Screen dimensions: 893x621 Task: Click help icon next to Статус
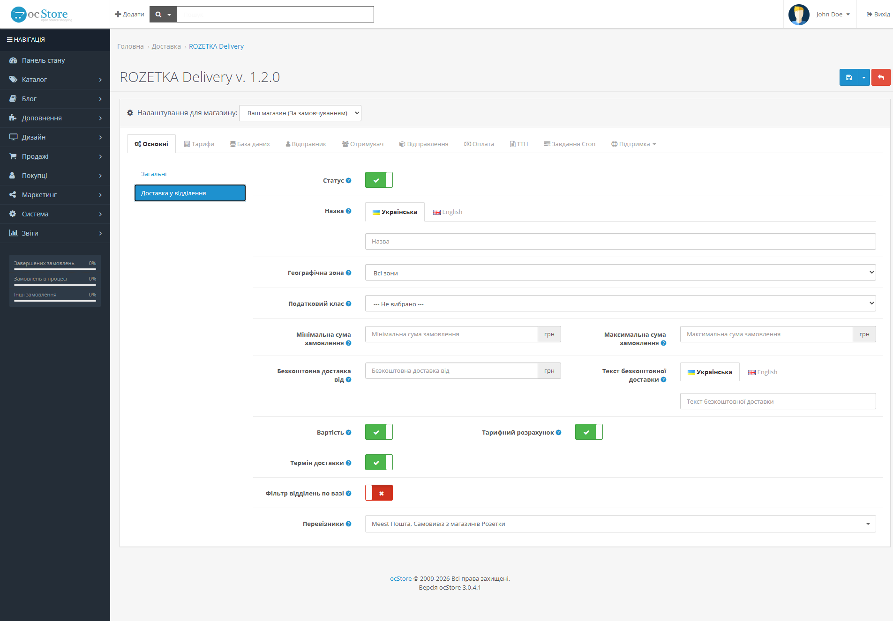pos(348,180)
